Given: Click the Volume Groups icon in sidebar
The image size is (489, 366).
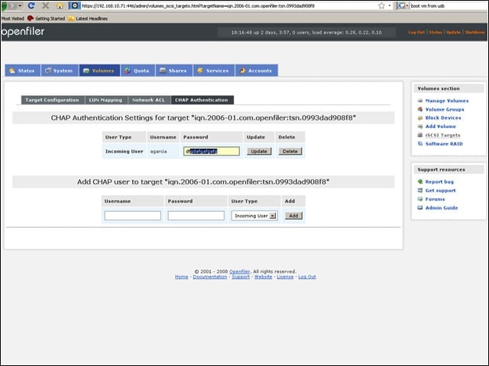Looking at the screenshot, I should tap(420, 109).
